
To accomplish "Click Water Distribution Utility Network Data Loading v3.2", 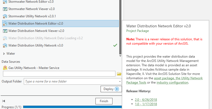I will pos(45,38).
